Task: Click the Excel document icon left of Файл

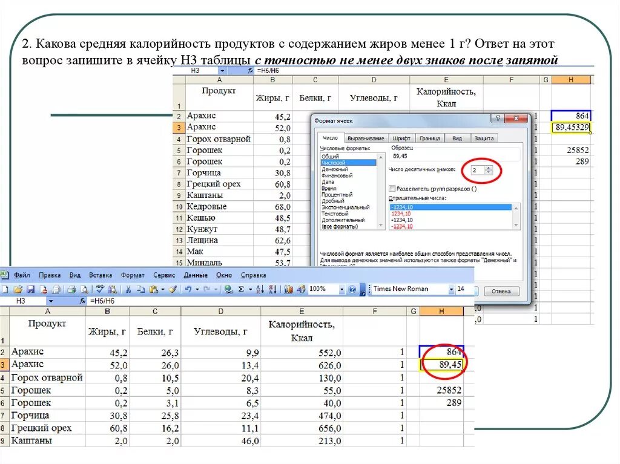Action: [4, 275]
